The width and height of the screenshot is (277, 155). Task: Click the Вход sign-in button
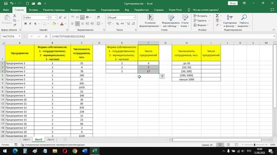[232, 3]
